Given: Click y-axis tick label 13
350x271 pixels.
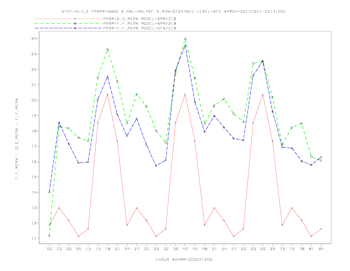Looking at the screenshot, I should [x=34, y=208].
